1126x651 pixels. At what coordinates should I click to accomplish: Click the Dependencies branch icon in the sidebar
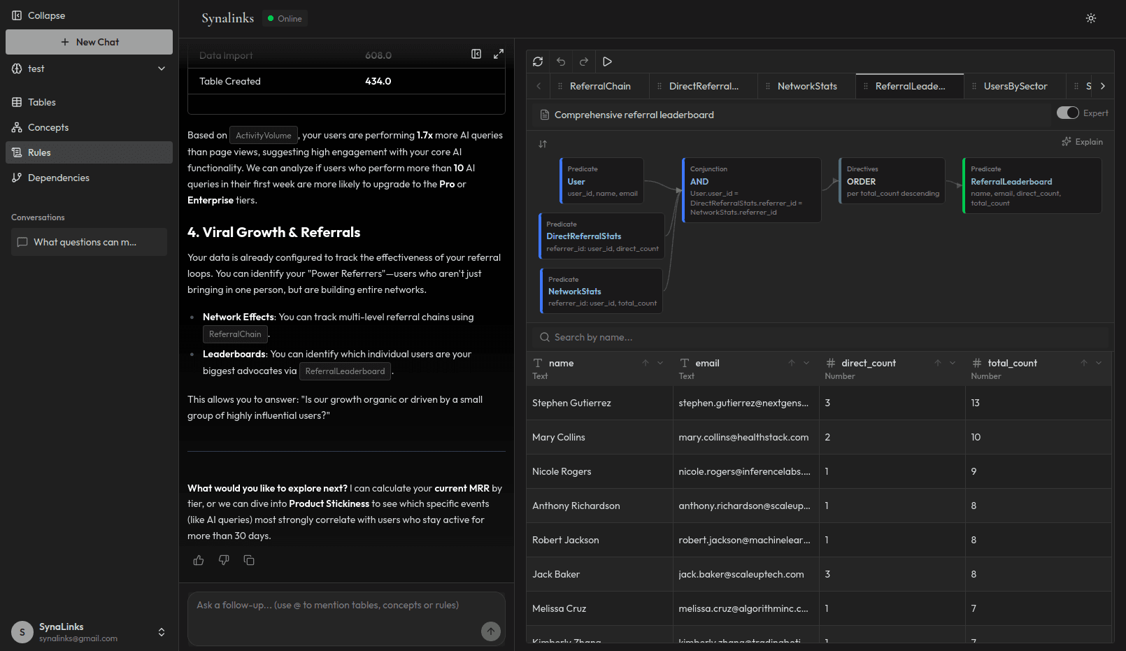pyautogui.click(x=17, y=178)
